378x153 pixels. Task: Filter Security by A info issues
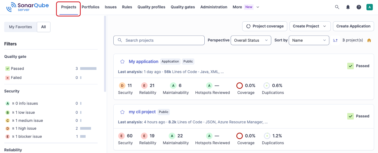[x=51, y=103]
